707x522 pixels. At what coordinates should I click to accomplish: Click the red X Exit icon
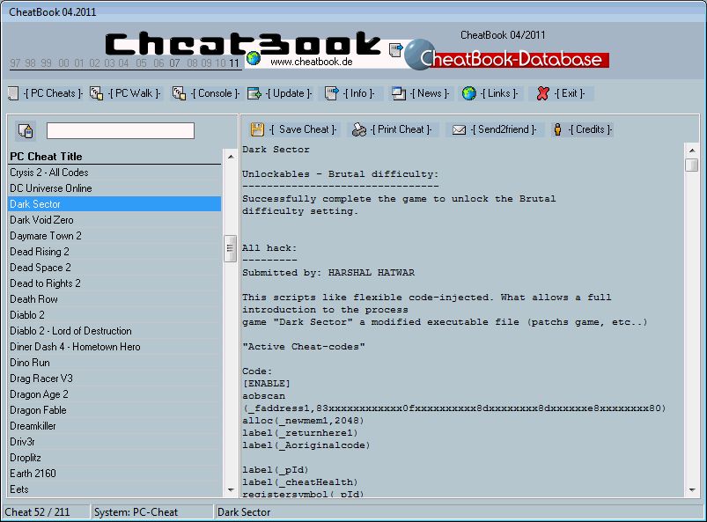point(543,93)
